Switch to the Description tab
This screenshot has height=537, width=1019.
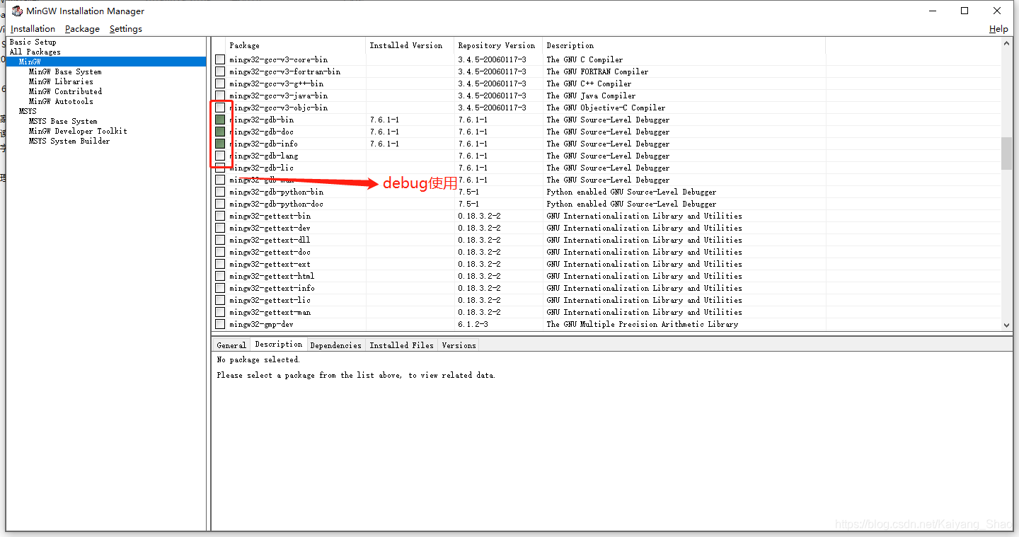[x=279, y=345]
